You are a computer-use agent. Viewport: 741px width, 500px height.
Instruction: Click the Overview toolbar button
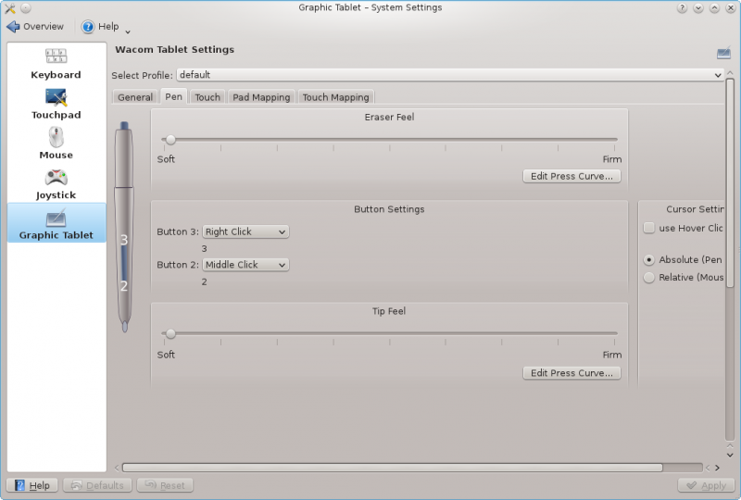click(x=35, y=27)
